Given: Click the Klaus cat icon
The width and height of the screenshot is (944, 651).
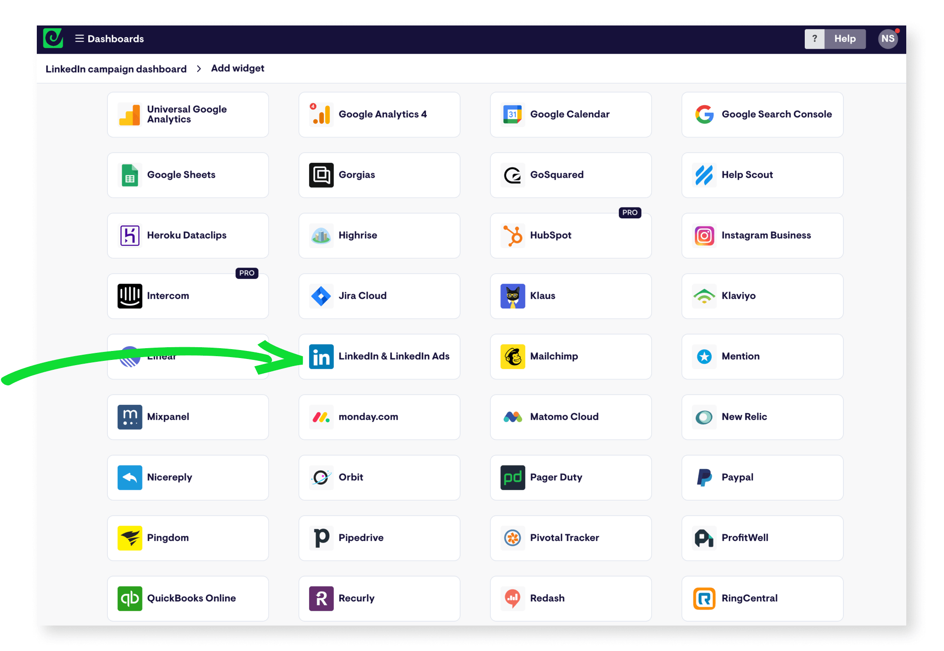Looking at the screenshot, I should point(513,296).
